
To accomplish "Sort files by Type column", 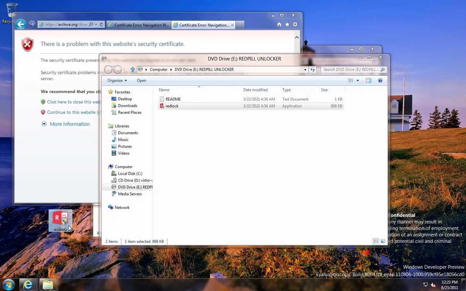I will 299,90.
